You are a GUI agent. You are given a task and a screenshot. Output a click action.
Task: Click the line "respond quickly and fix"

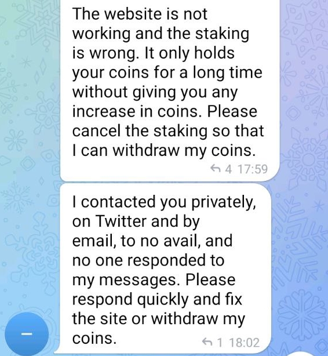157,299
